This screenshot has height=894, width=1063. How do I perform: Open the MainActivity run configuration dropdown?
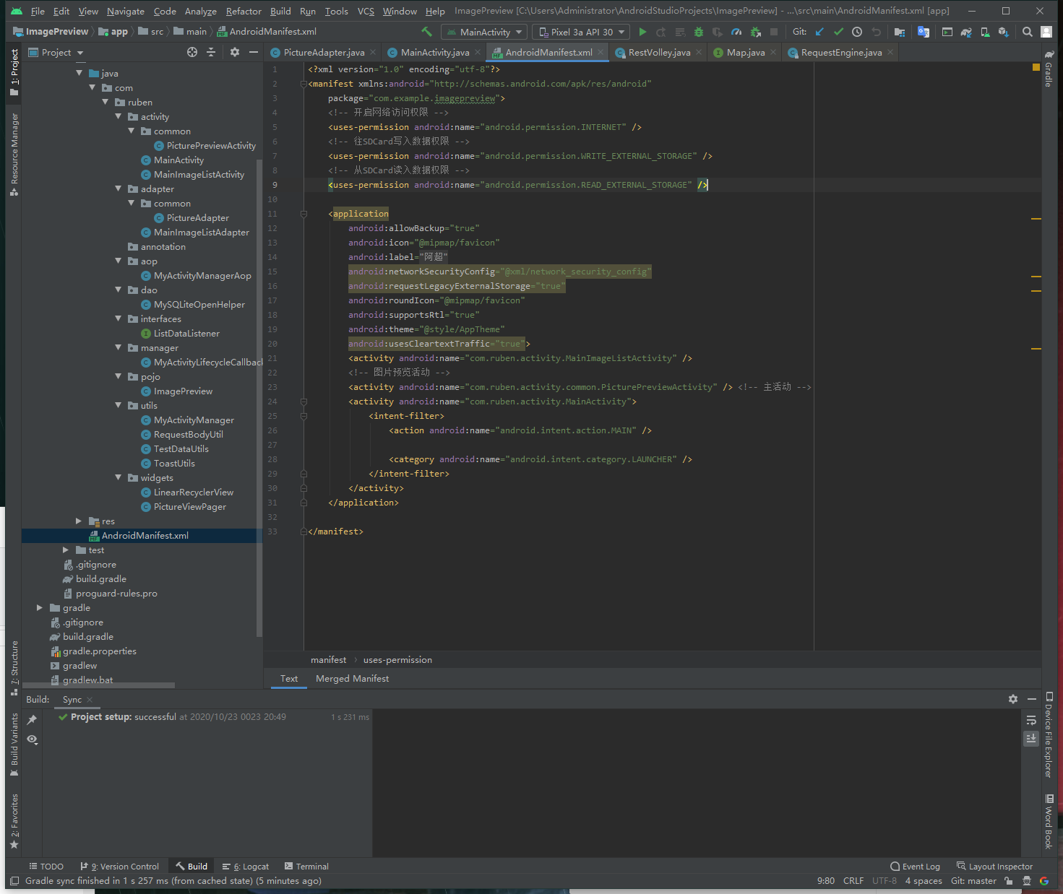tap(484, 32)
